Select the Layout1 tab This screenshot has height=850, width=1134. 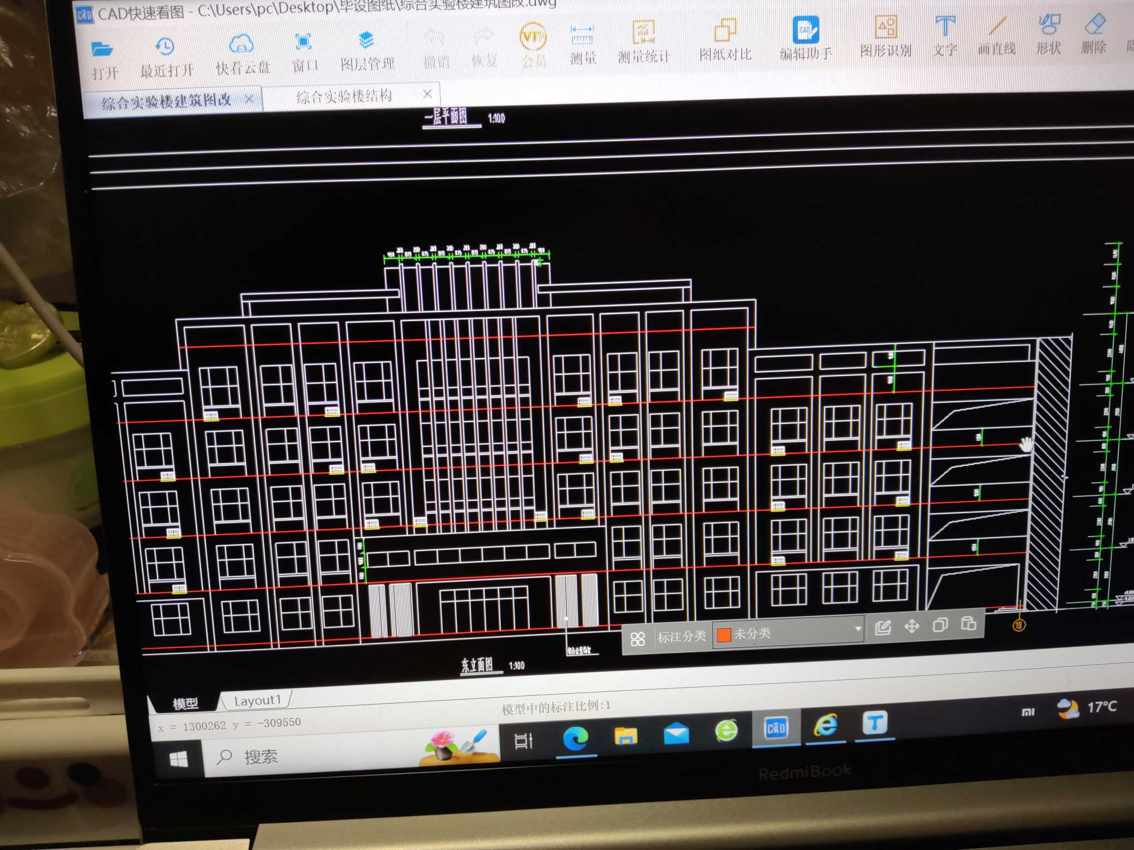pos(257,700)
